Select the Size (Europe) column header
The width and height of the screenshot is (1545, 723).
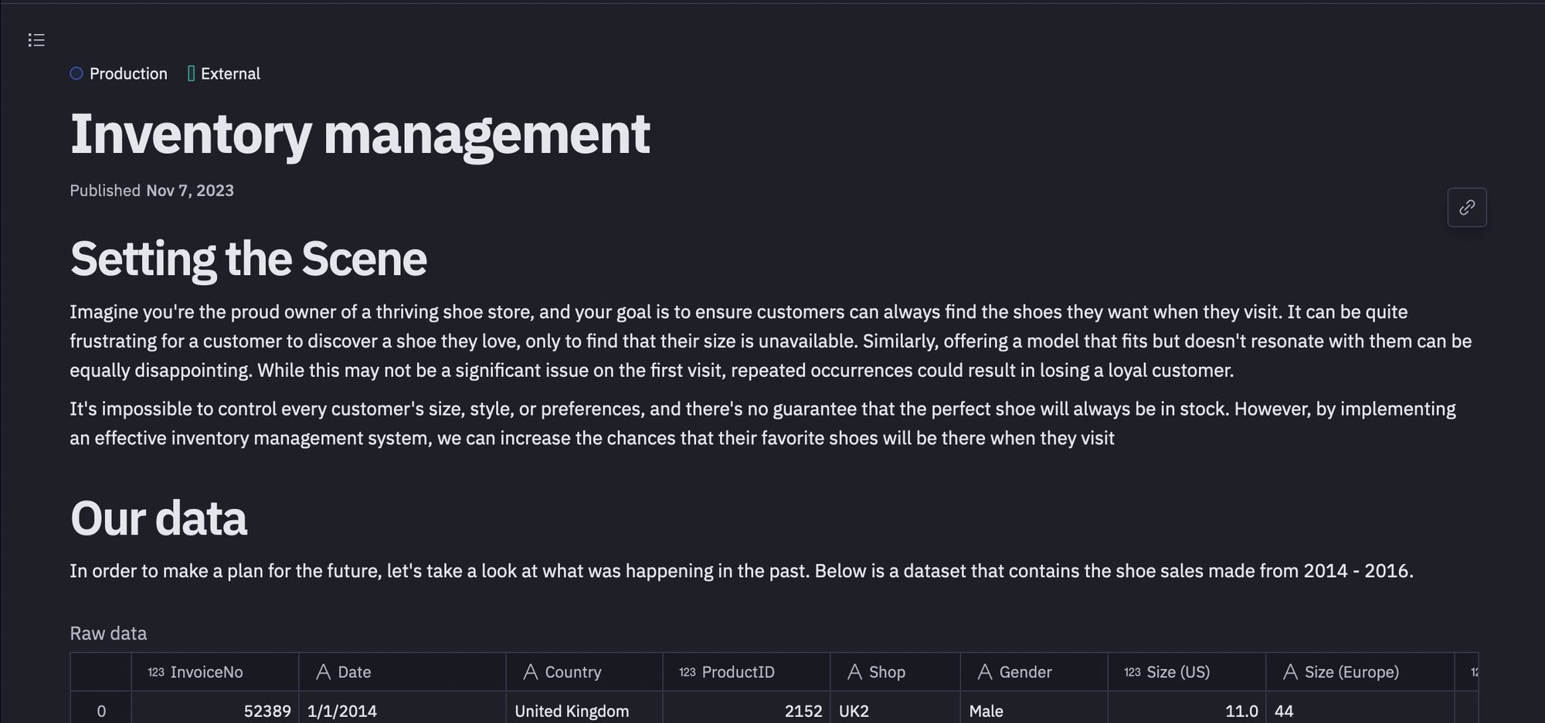pyautogui.click(x=1351, y=672)
